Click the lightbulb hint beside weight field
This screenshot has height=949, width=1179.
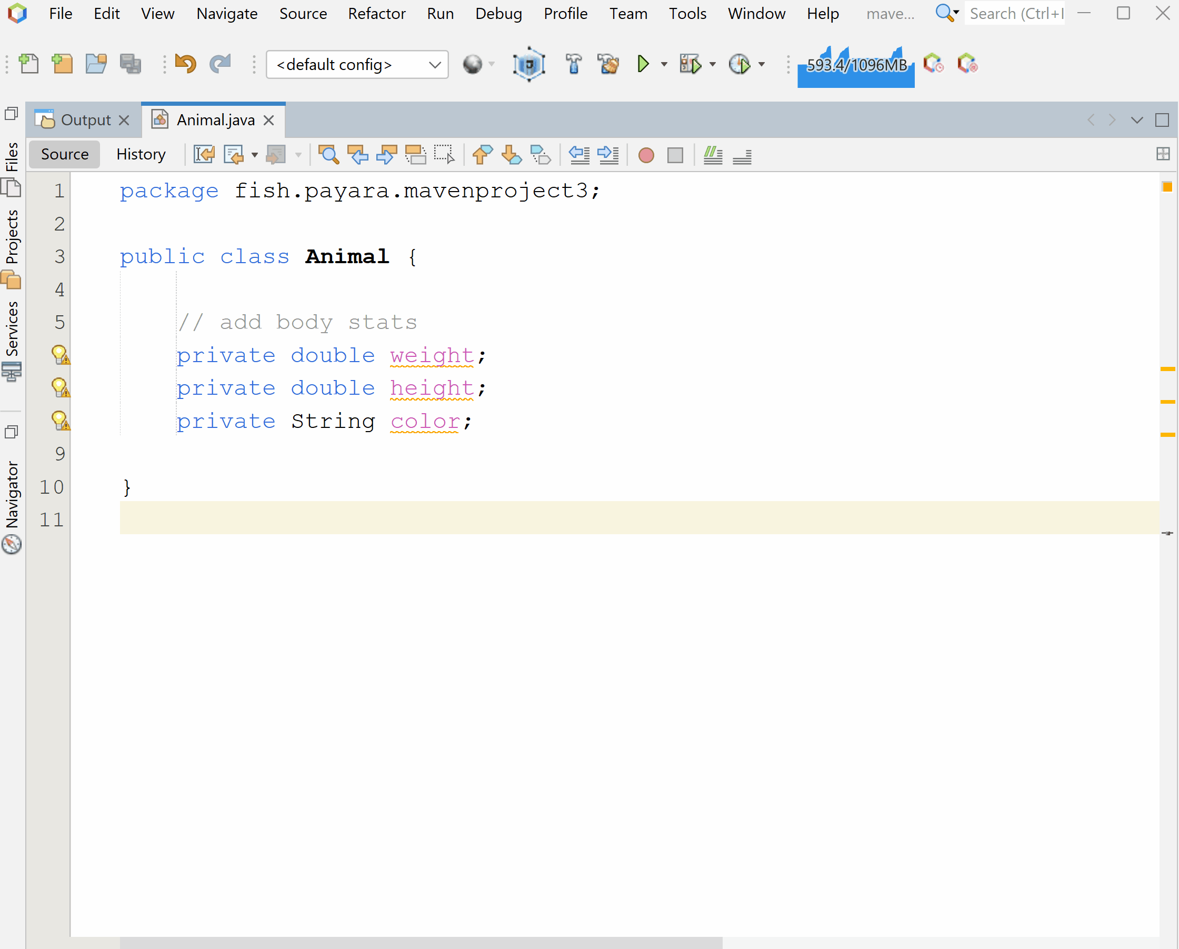pyautogui.click(x=60, y=355)
